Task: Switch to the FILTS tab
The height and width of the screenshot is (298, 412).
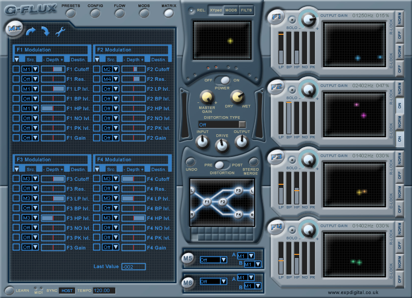Action: tap(246, 10)
